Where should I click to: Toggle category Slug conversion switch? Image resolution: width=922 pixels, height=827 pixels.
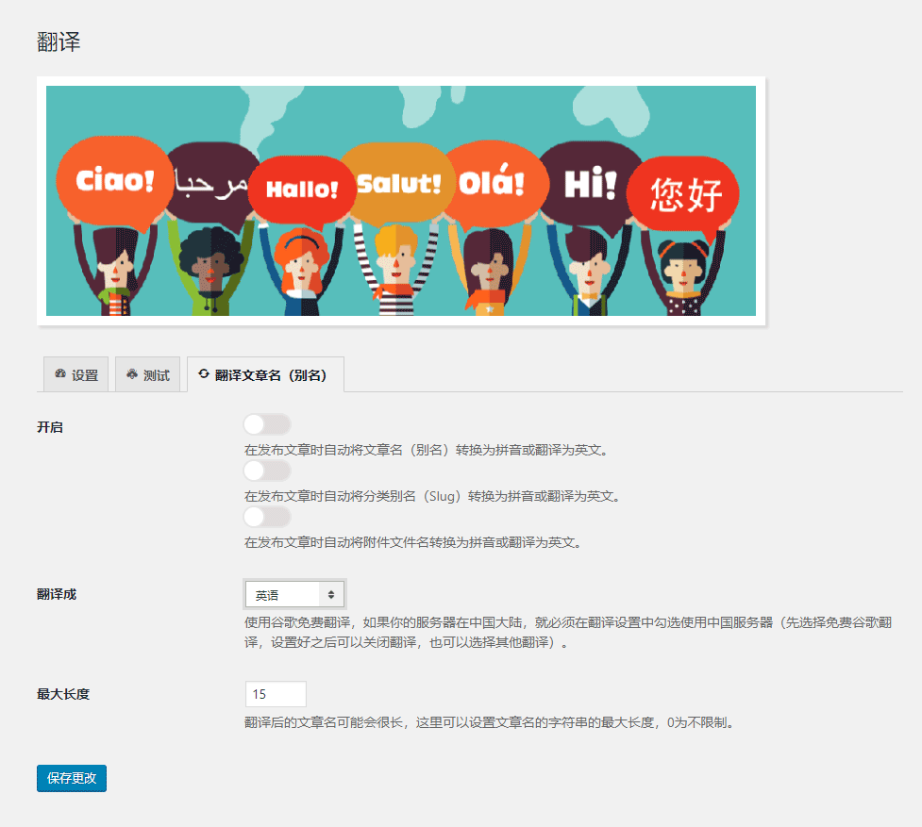coord(267,471)
